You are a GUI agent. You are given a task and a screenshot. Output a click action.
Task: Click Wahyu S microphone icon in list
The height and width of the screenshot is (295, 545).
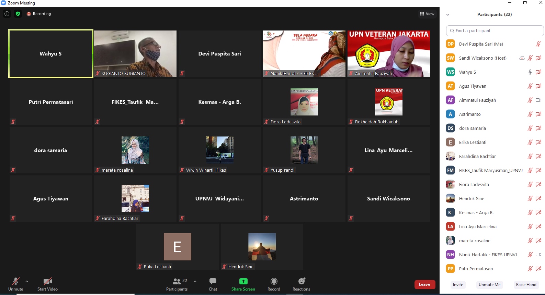pyautogui.click(x=530, y=72)
